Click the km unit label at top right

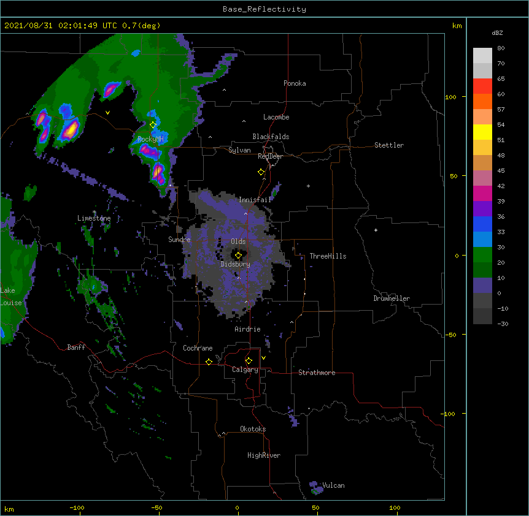[x=457, y=26]
